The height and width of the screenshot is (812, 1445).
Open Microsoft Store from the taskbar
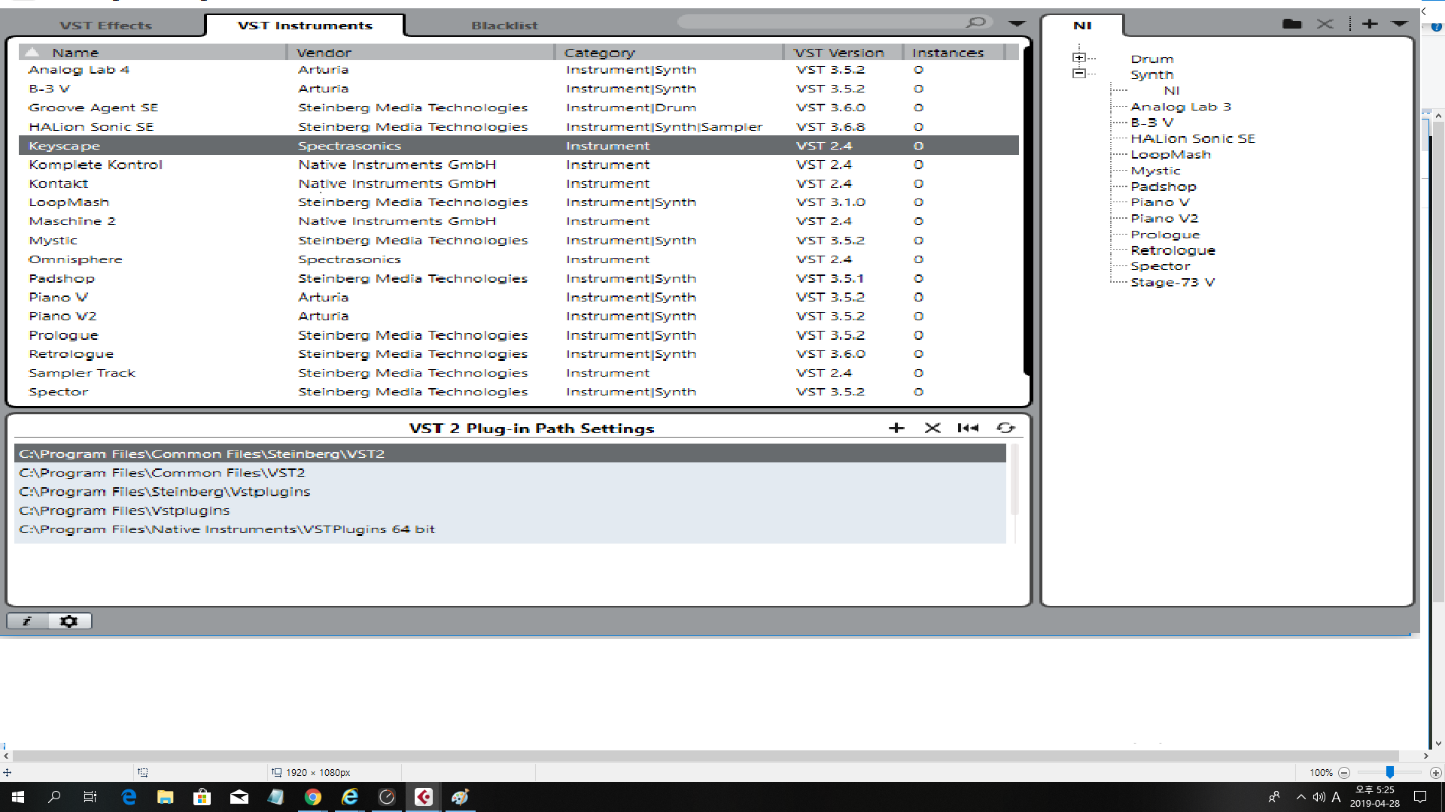point(202,797)
